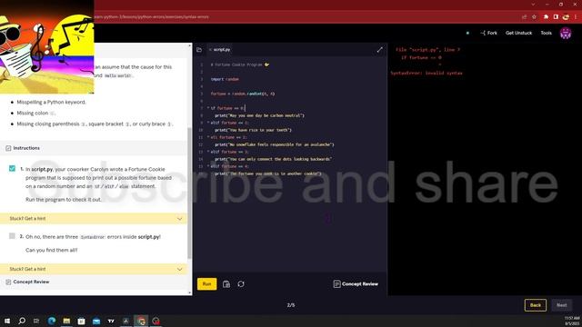This screenshot has height=327, width=582.
Task: Toggle checkpoint 1 checkbox
Action: [x=12, y=168]
